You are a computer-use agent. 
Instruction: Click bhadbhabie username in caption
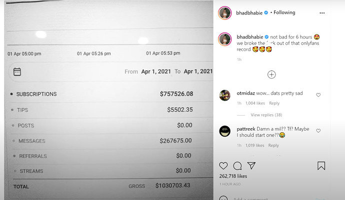(x=249, y=37)
